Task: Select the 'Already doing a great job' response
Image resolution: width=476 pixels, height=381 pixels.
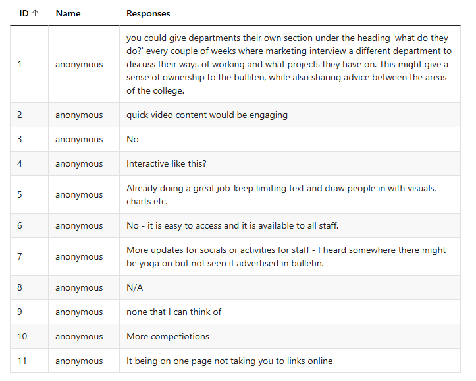Action: click(x=281, y=194)
